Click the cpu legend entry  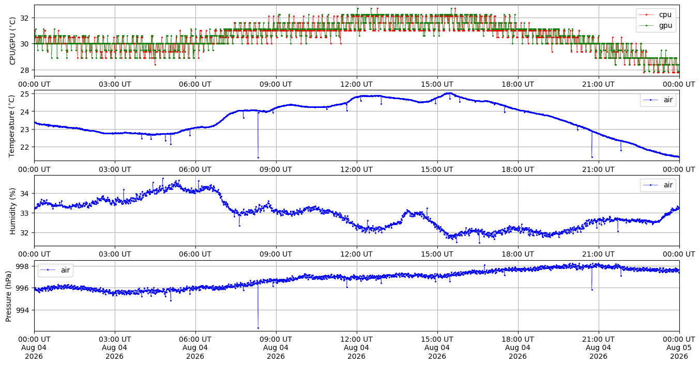click(656, 15)
